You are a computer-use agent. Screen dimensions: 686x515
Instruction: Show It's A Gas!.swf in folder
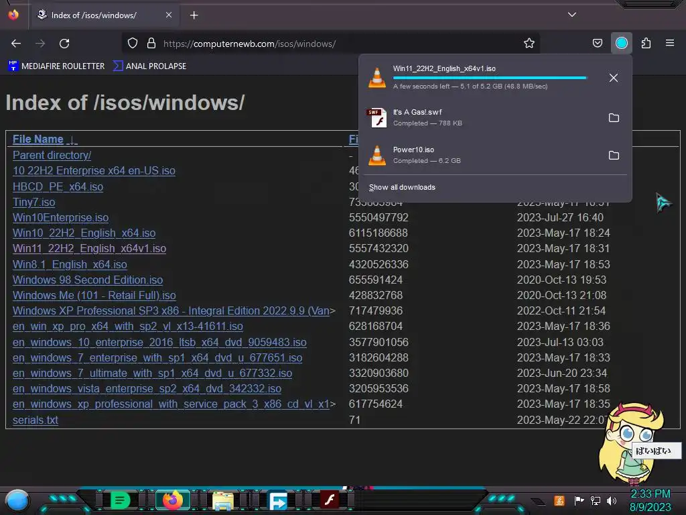[614, 118]
